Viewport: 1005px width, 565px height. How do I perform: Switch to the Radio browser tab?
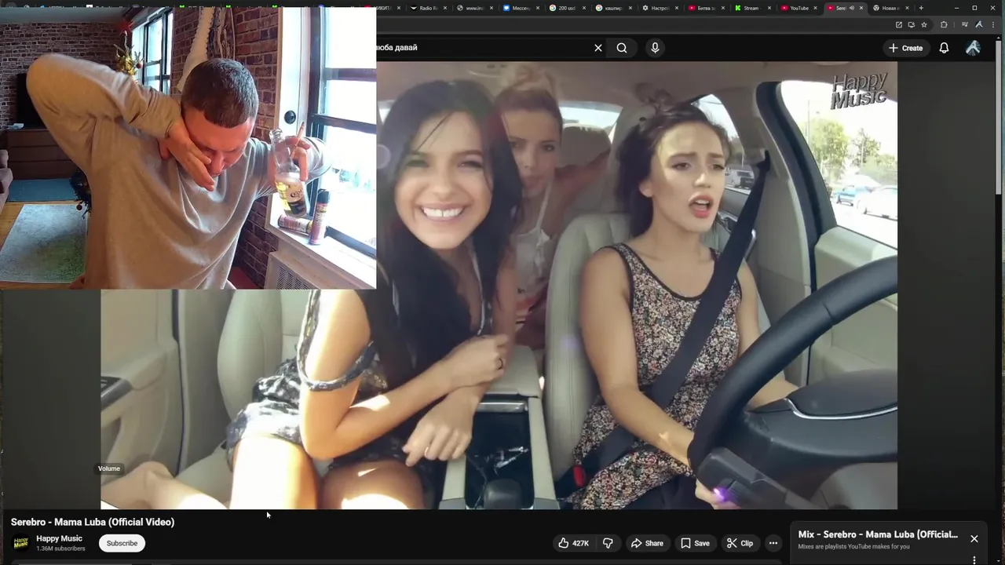pyautogui.click(x=429, y=8)
